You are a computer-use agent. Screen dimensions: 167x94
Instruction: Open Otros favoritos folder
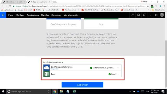(x=158, y=10)
